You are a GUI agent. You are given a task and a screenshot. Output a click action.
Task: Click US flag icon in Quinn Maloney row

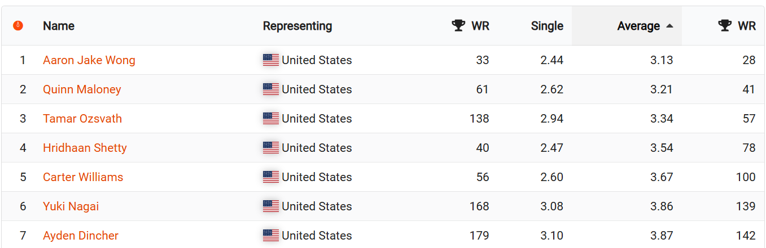point(271,89)
